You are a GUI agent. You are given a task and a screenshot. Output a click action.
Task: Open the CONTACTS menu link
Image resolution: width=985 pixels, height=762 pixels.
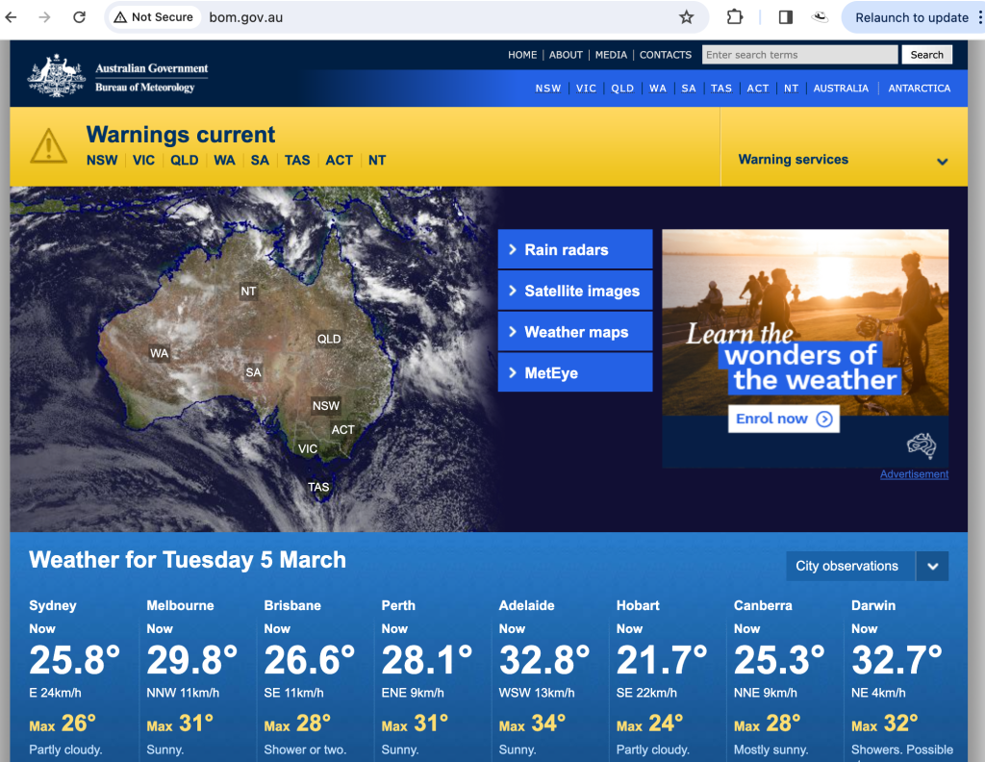click(x=666, y=55)
